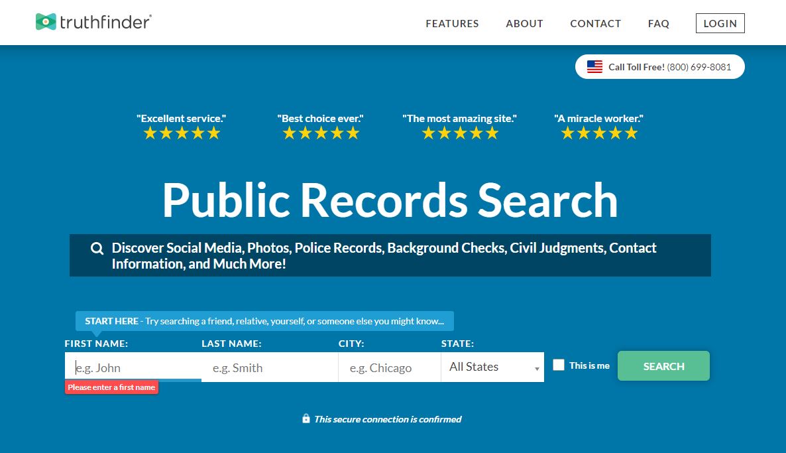Viewport: 786px width, 453px height.
Task: Focus the Last Name input field
Action: [270, 367]
